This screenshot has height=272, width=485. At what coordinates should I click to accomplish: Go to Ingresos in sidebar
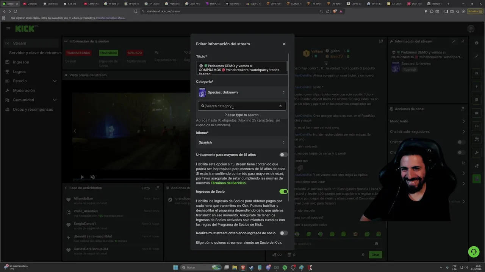[21, 62]
